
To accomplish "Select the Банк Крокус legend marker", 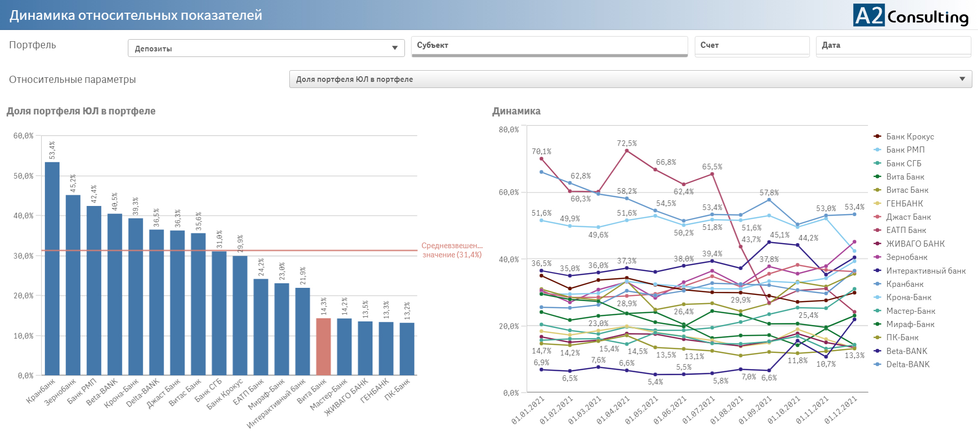I will coord(878,136).
